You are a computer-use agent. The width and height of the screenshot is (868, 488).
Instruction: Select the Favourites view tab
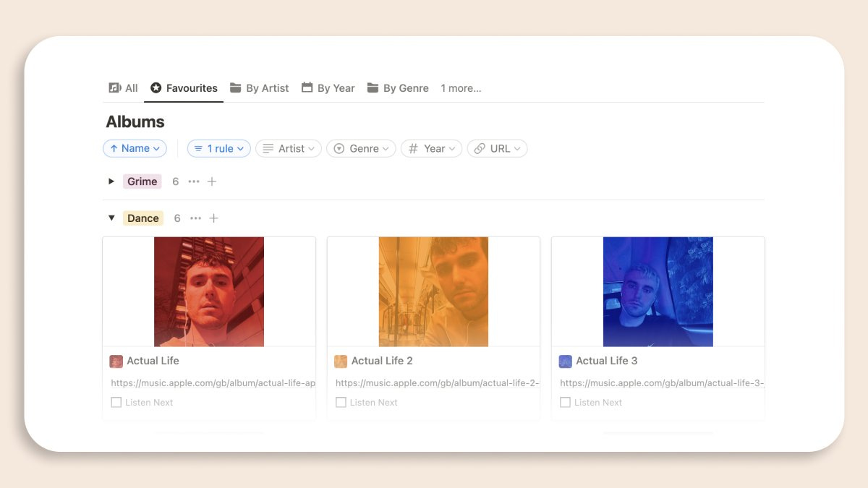tap(184, 88)
